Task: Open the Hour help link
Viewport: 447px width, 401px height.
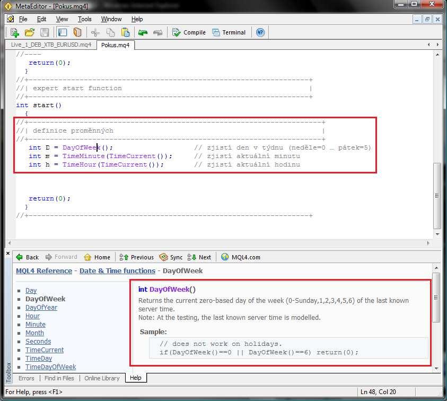Action: pyautogui.click(x=32, y=316)
